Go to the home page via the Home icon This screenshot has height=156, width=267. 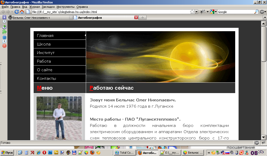(22, 12)
